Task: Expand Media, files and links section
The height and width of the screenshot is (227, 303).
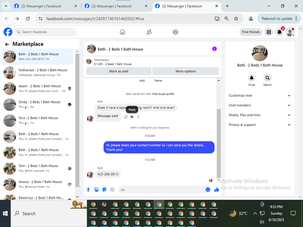Action: tap(260, 115)
